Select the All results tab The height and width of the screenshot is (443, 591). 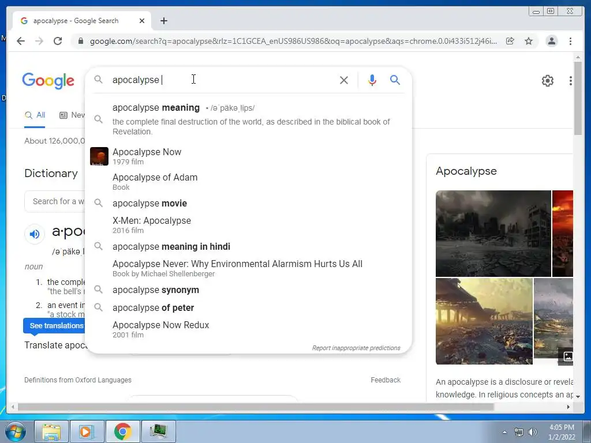tap(35, 115)
